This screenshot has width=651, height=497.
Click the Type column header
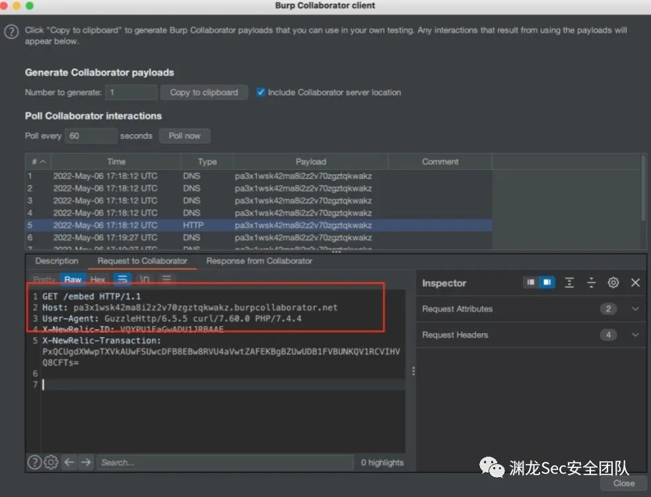(x=207, y=162)
